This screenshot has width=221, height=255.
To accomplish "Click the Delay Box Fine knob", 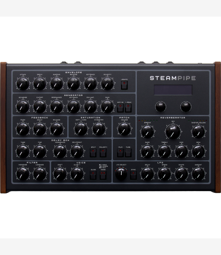I will pyautogui.click(x=40, y=152).
